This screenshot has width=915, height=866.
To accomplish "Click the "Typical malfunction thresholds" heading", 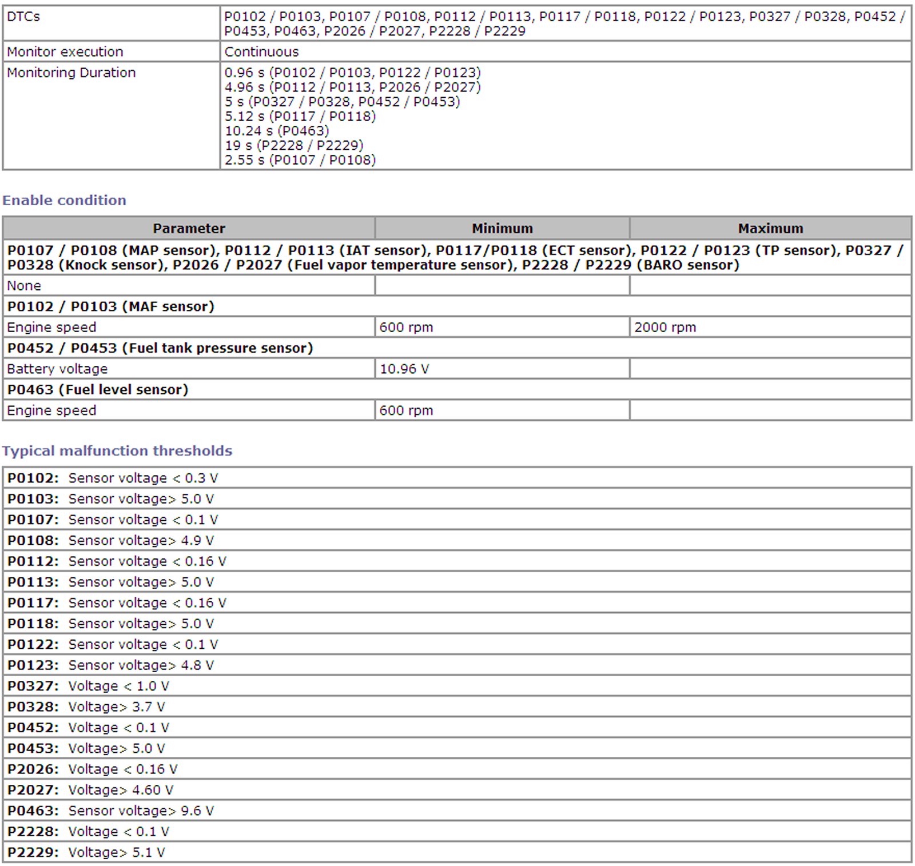I will [x=117, y=451].
